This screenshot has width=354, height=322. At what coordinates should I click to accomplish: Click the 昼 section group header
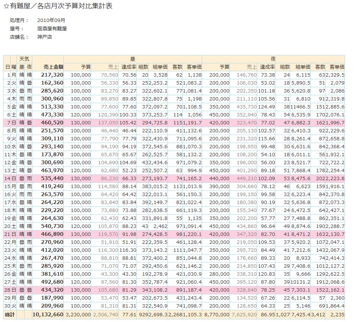[133, 59]
